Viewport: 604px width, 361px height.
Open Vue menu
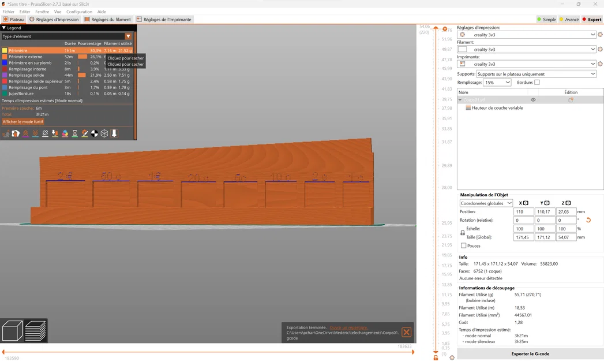(x=58, y=12)
